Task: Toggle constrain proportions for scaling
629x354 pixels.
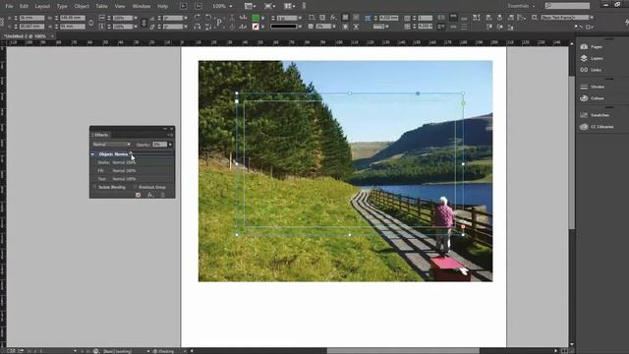Action: coord(143,23)
